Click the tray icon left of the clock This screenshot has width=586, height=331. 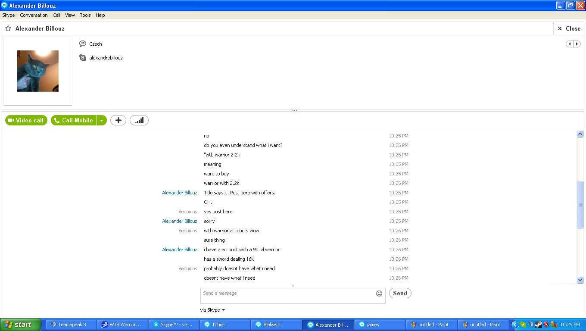pyautogui.click(x=554, y=325)
